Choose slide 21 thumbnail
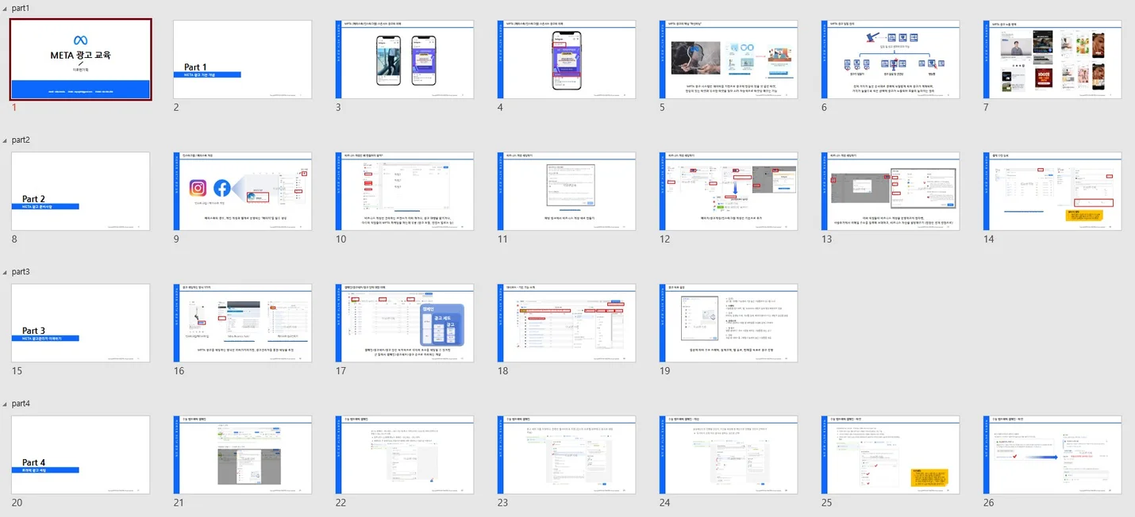Screen dimensions: 1135x517 242,455
